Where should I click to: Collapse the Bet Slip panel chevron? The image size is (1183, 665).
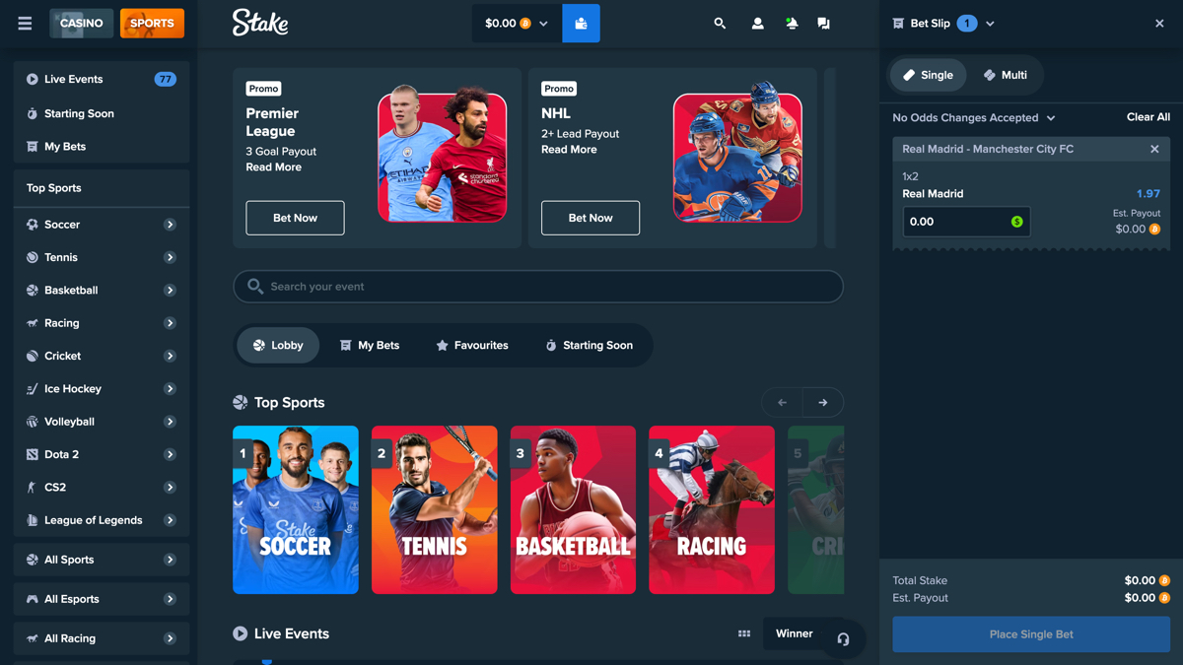pos(988,23)
